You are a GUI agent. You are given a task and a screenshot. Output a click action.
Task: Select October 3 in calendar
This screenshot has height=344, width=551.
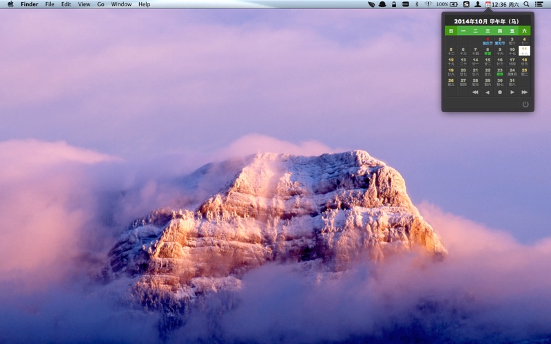pos(512,41)
